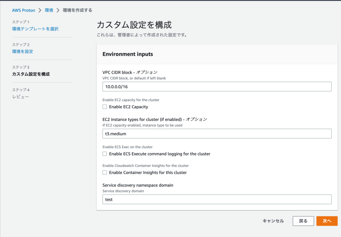Focus the VPC CIDR block input field

[217, 87]
